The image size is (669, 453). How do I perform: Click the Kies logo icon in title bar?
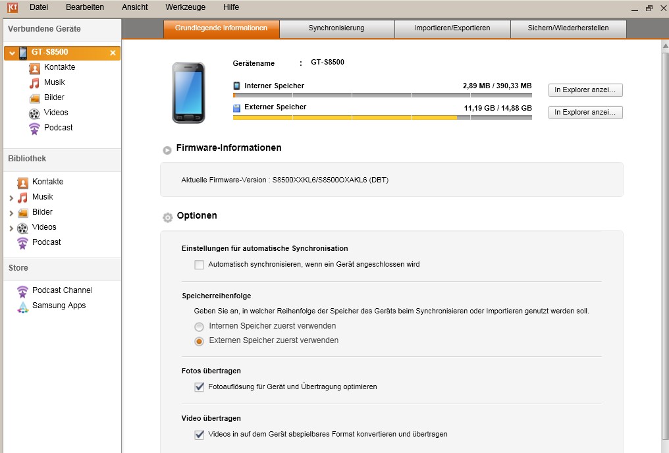[x=13, y=7]
